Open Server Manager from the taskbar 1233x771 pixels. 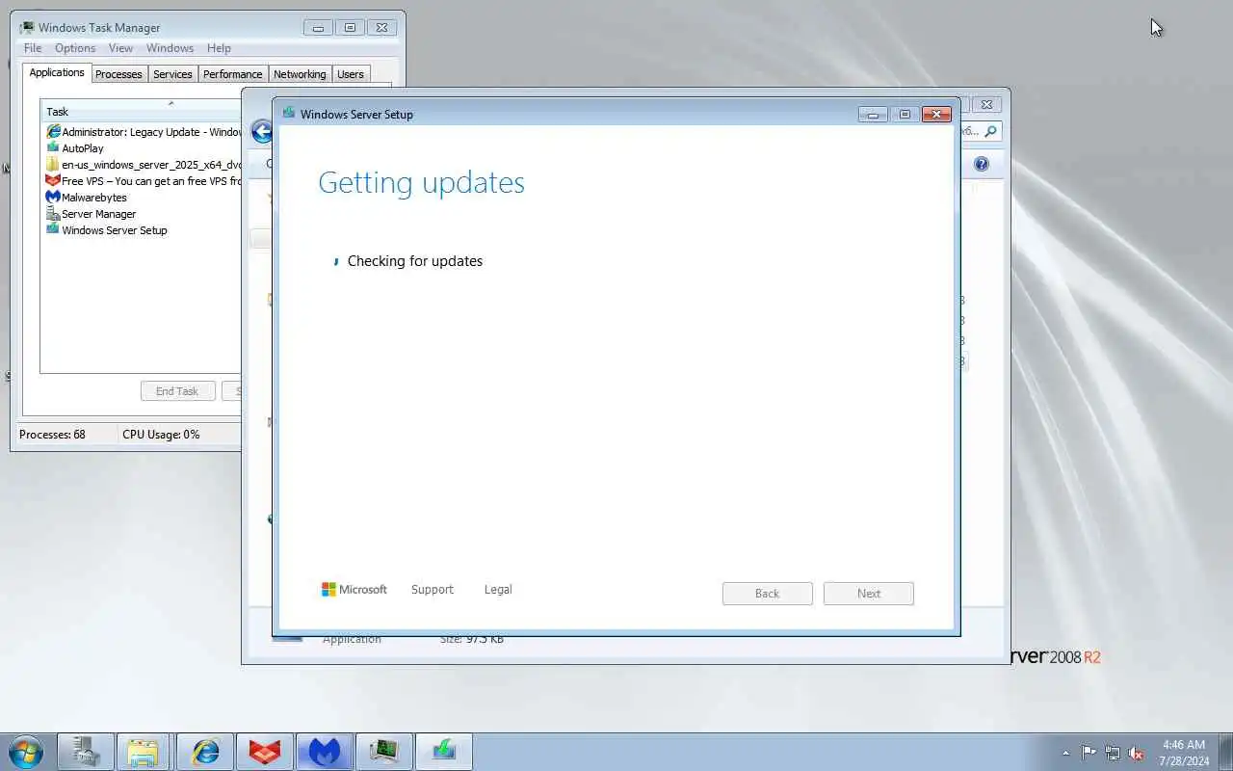pos(86,752)
